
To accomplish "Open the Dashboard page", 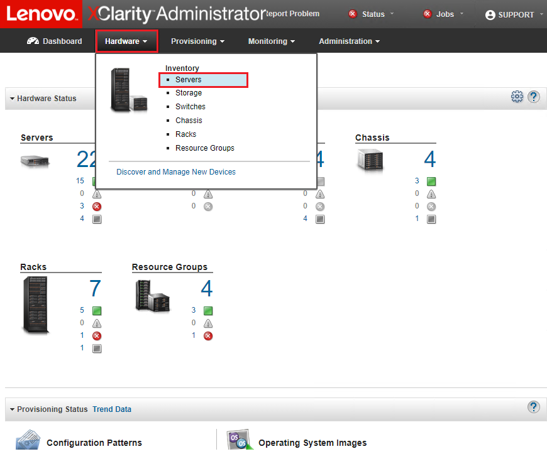I will [55, 41].
